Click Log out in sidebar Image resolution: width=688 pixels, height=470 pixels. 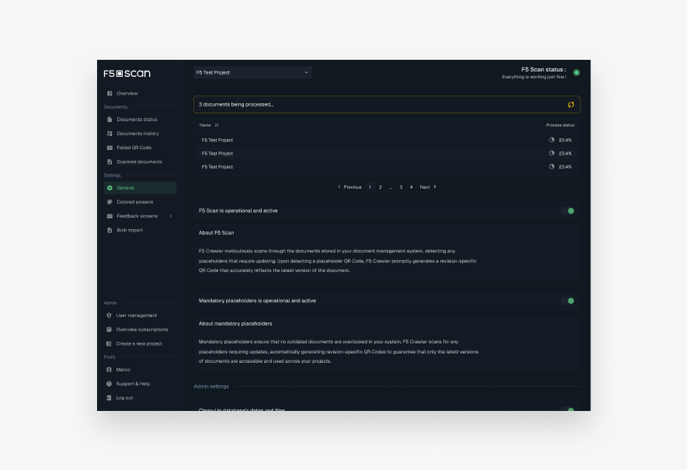[x=124, y=398]
